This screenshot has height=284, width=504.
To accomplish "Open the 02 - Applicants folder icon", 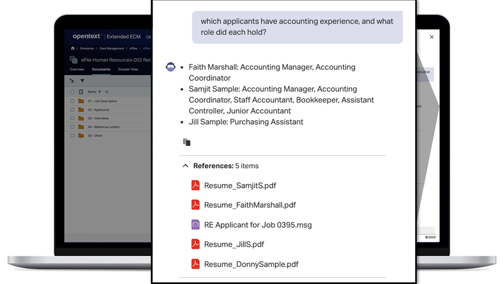I will 81,110.
